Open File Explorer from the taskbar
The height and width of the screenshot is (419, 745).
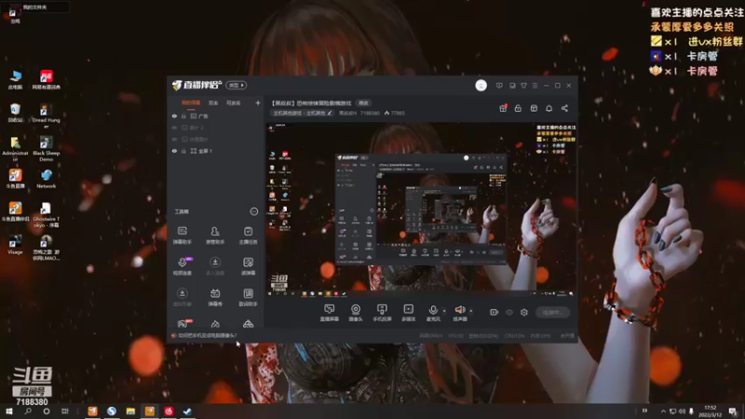(x=130, y=412)
